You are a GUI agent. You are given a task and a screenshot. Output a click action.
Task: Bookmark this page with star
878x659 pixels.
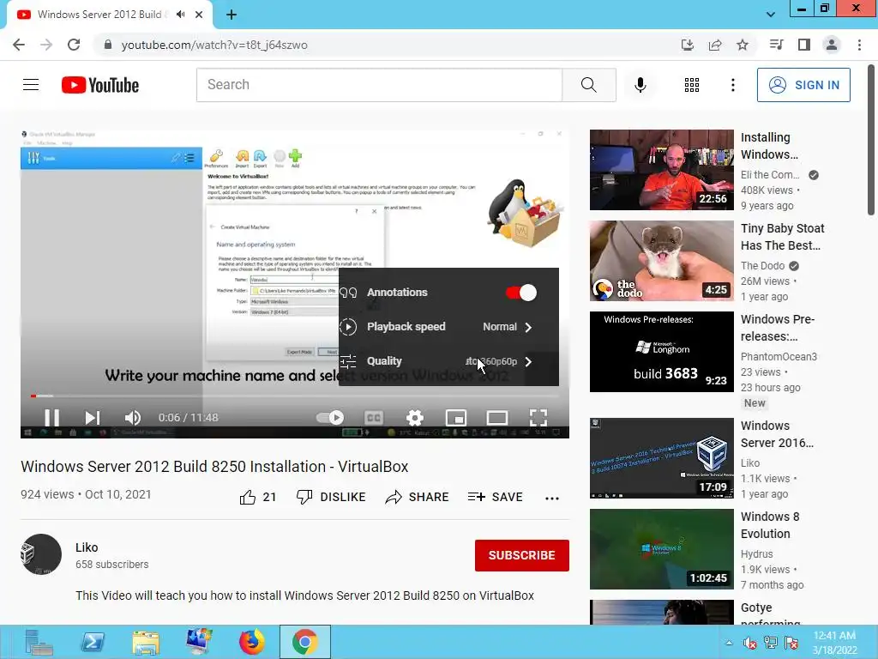pyautogui.click(x=743, y=45)
